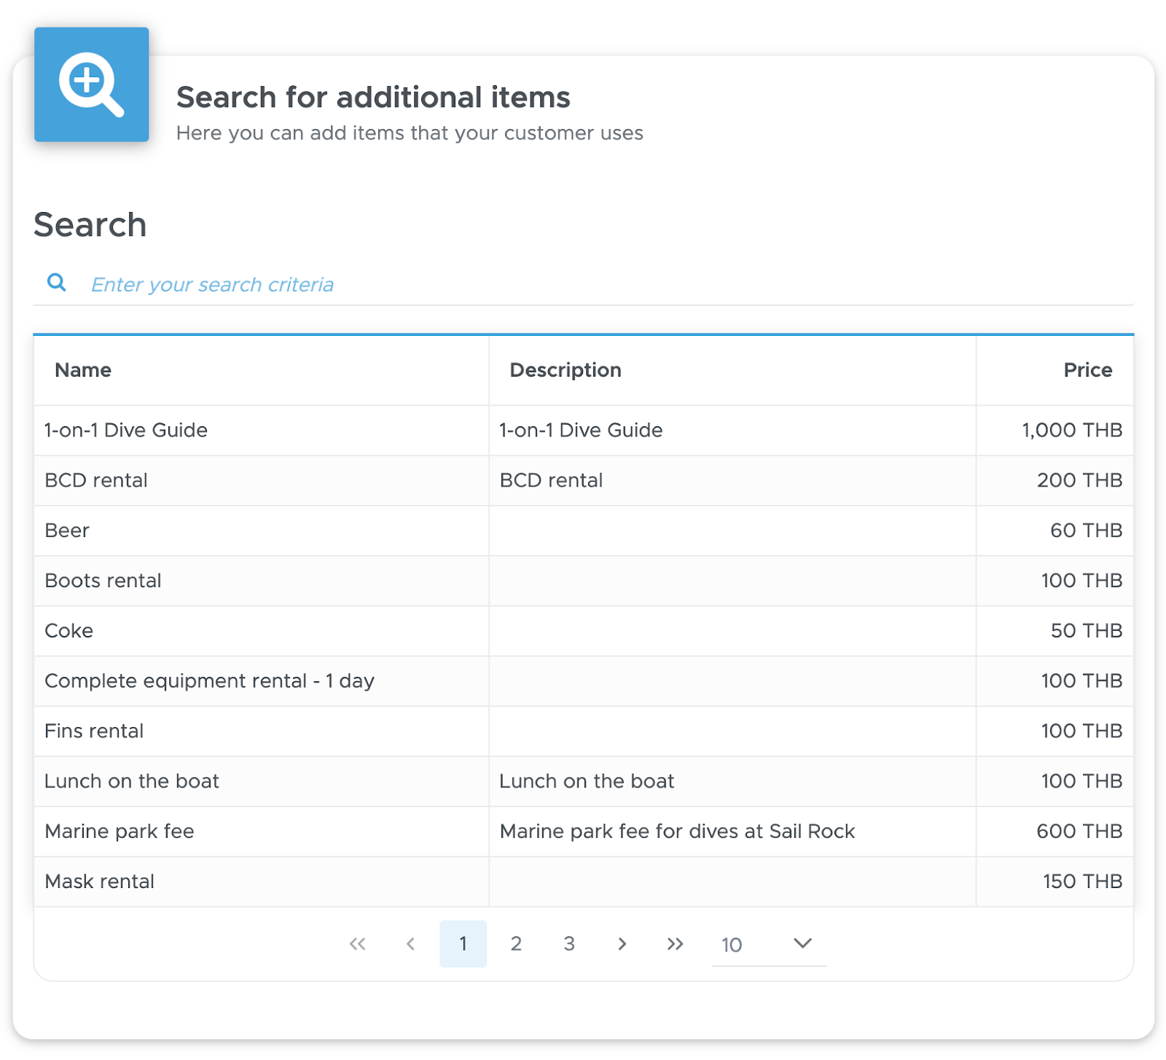Image resolution: width=1166 pixels, height=1060 pixels.
Task: Choose the Beer item row
Action: [x=583, y=531]
